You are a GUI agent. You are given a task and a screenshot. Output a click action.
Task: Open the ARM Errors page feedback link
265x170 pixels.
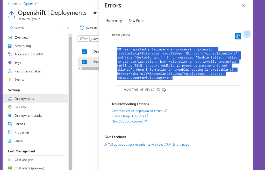pos(148,144)
